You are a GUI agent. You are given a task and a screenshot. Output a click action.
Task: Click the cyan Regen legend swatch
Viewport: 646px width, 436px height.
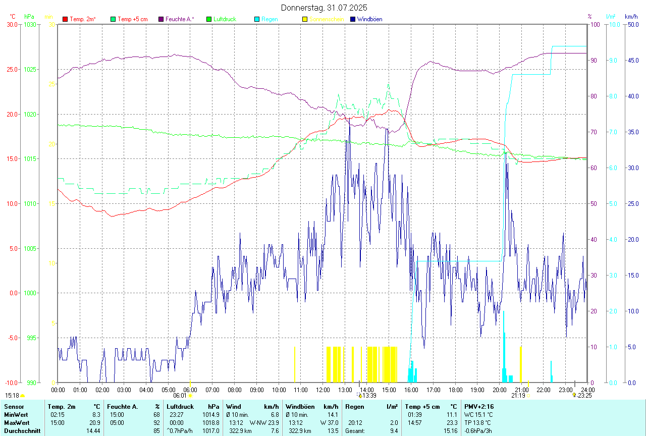coord(257,19)
